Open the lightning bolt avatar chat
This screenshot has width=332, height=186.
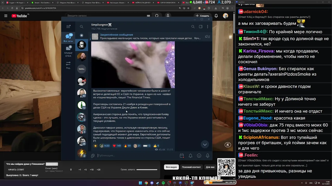pos(81,153)
